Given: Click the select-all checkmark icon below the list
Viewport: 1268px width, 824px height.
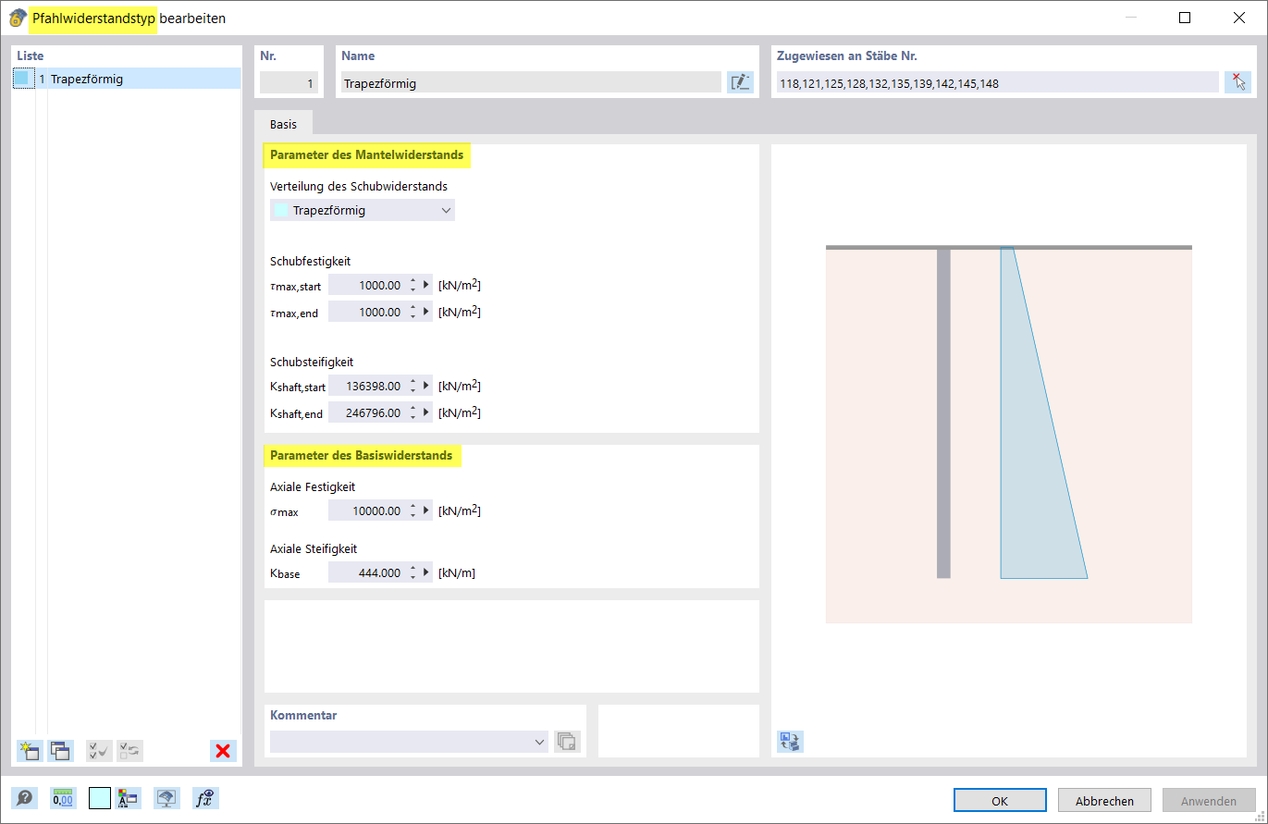Looking at the screenshot, I should point(99,750).
